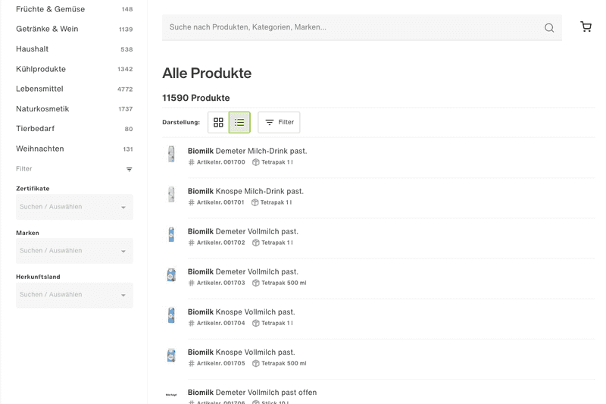This screenshot has height=404, width=606.
Task: Click Artikelnr. 001702 text
Action: tap(221, 243)
